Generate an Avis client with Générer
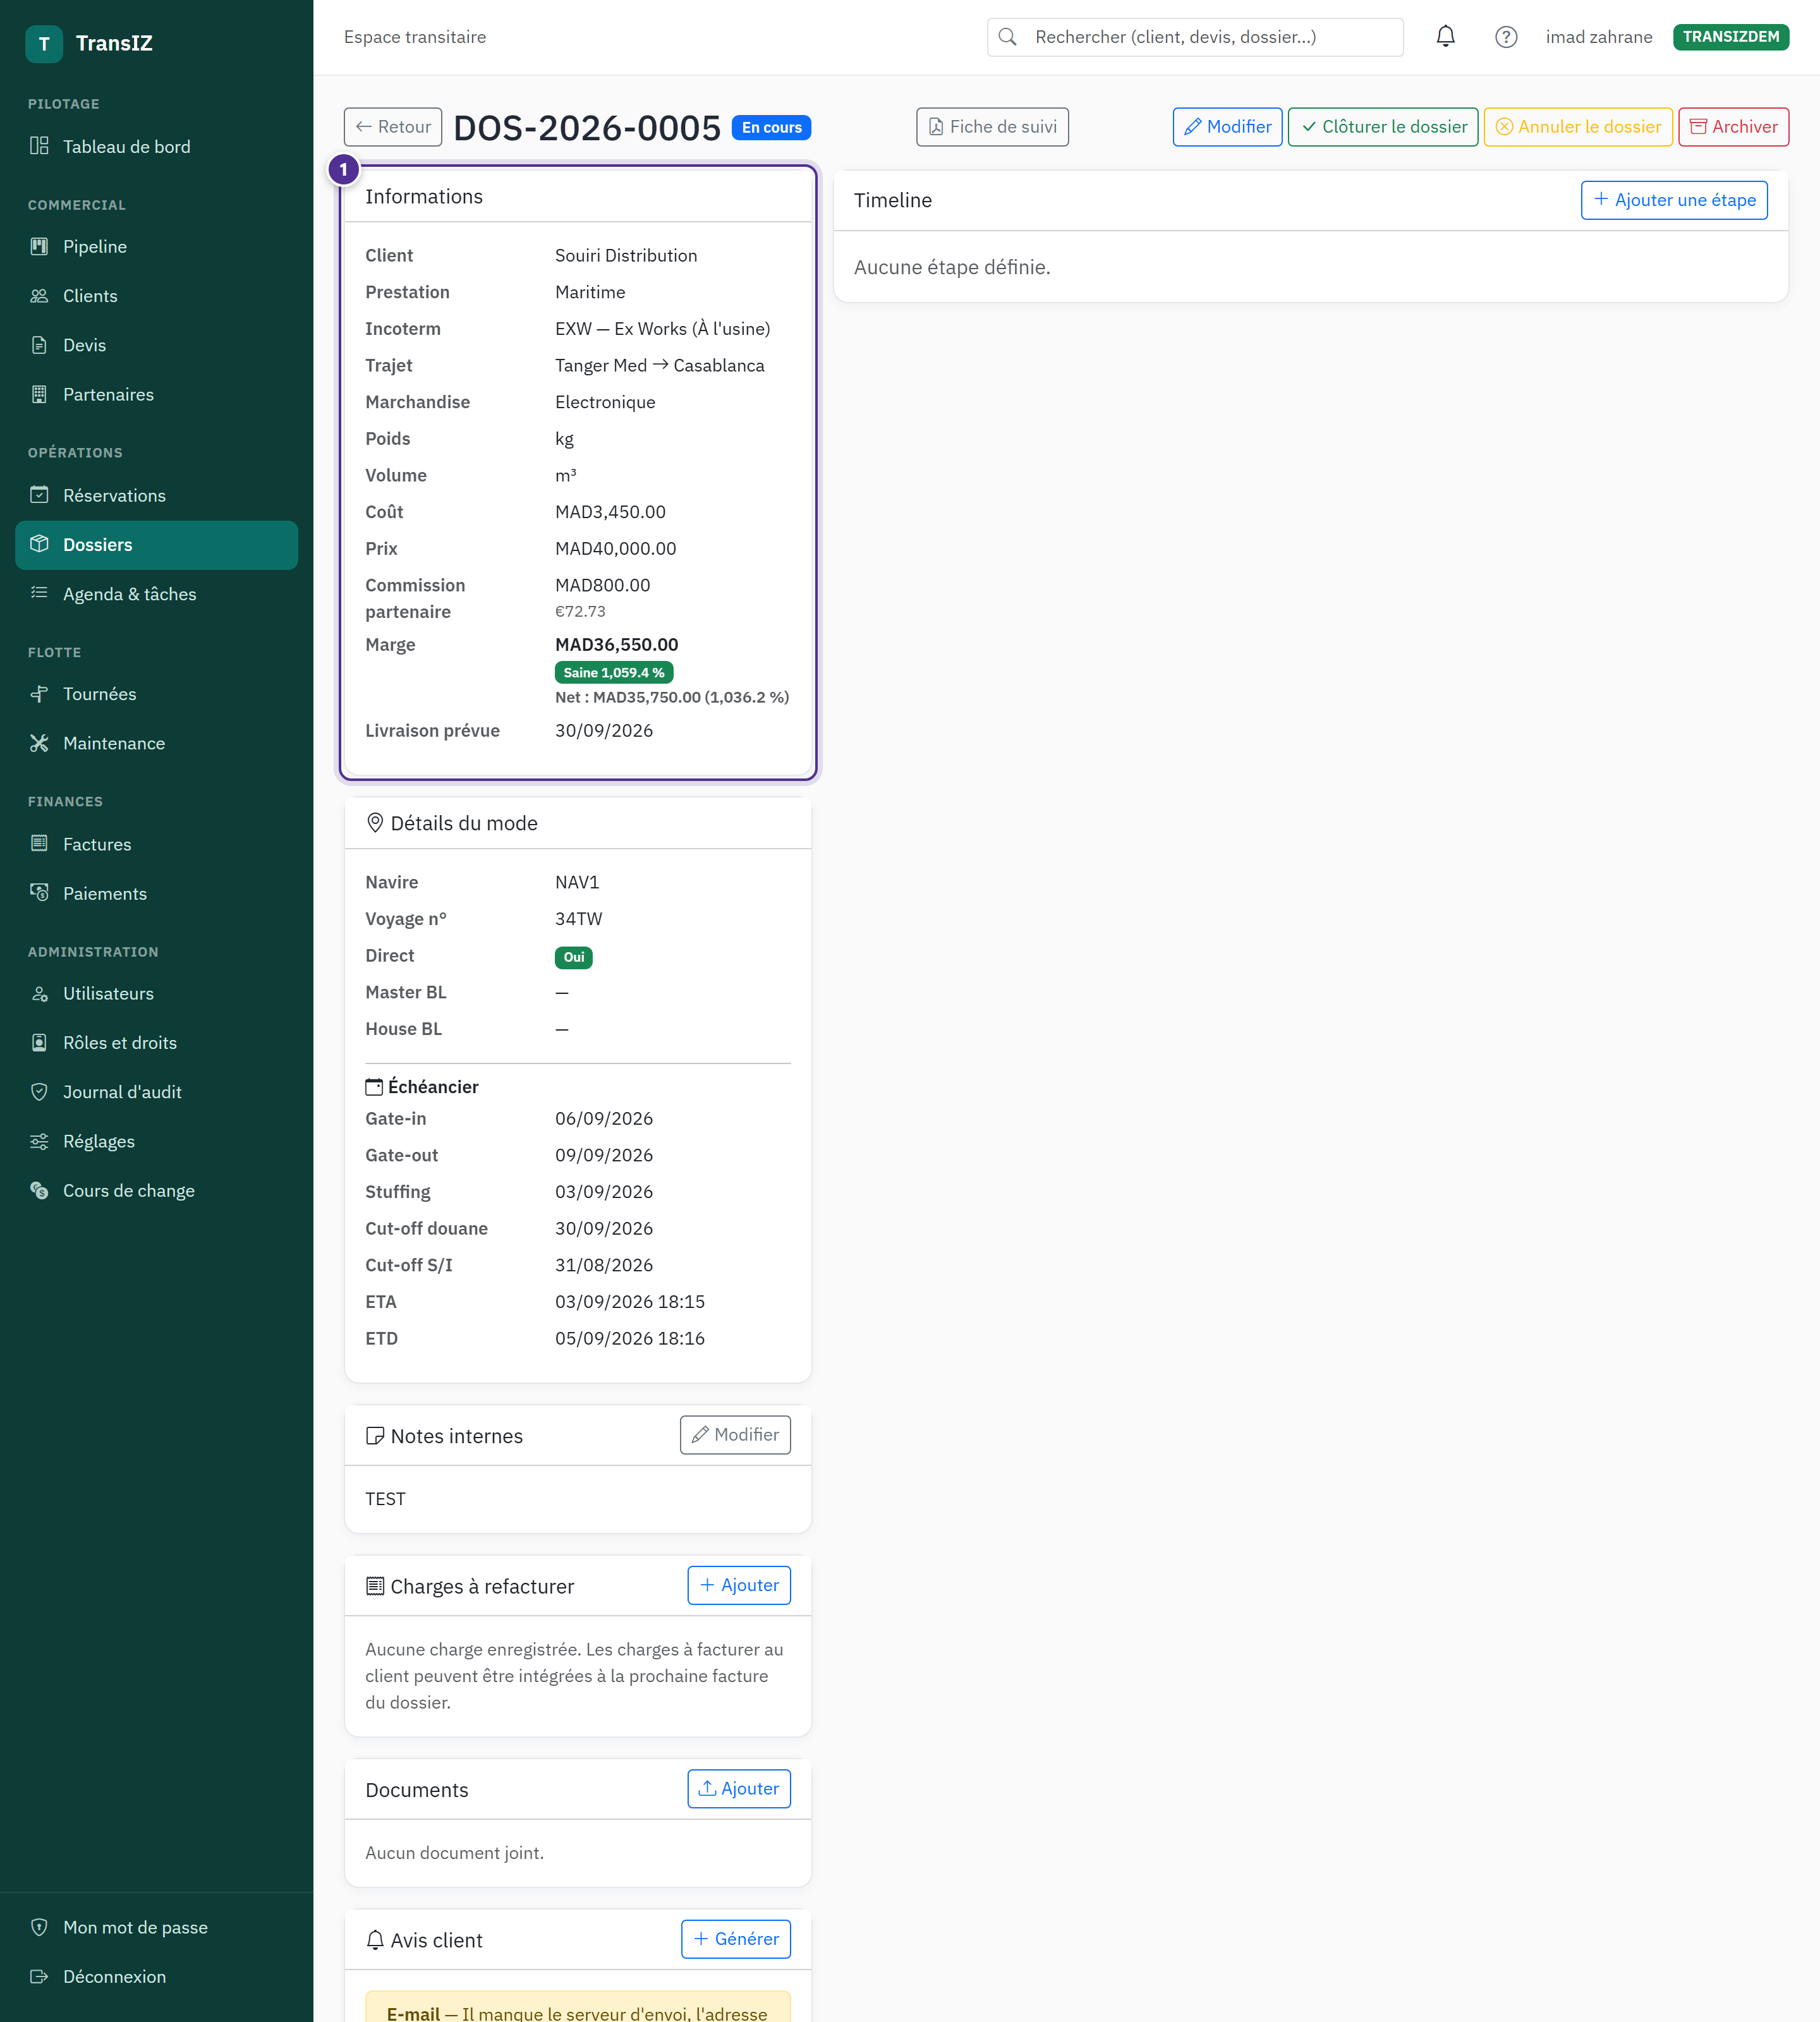 click(736, 1939)
